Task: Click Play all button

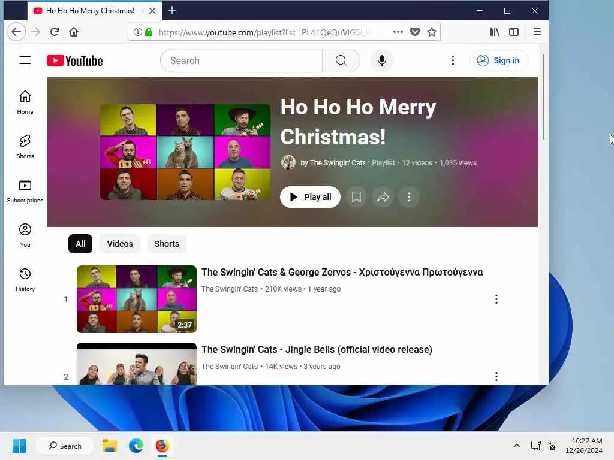Action: point(310,197)
